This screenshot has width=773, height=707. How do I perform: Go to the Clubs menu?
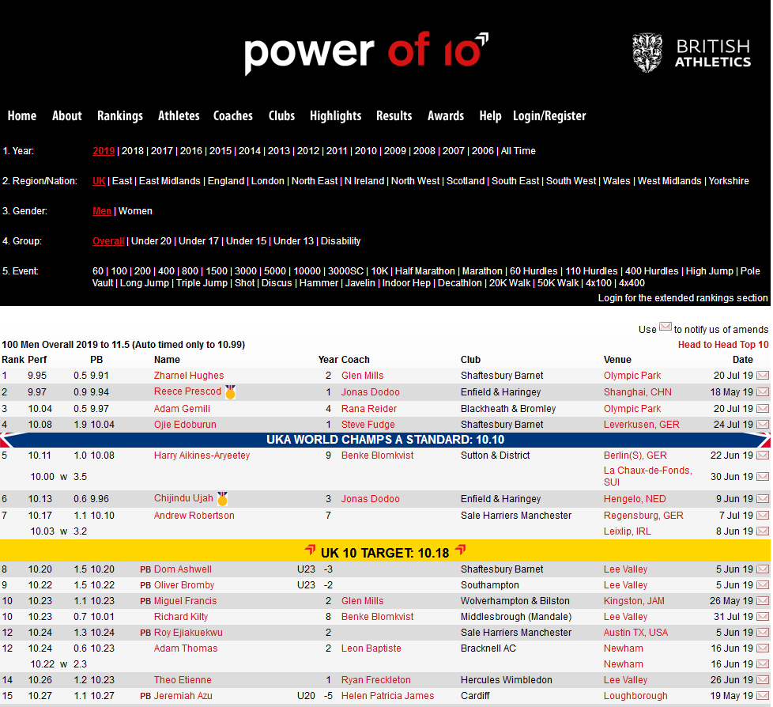pos(281,116)
